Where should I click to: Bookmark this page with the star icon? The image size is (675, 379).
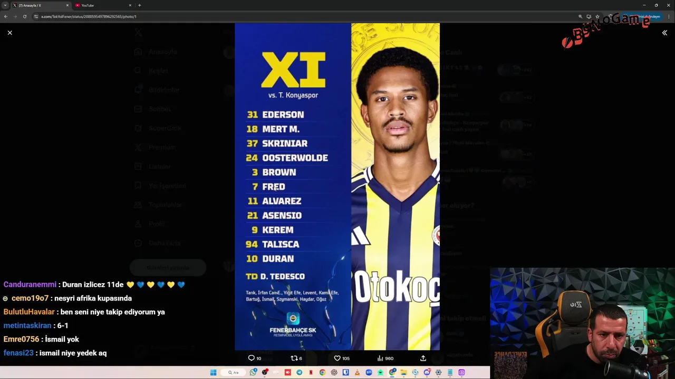[x=597, y=16]
